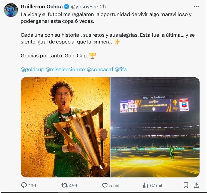This screenshot has height=193, width=207.
Task: Click the blue verified badge
Action: point(67,6)
